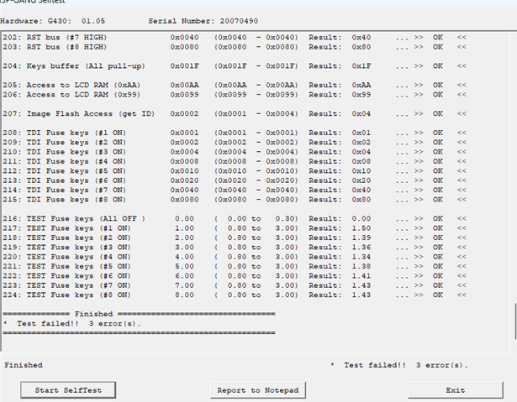Viewport: 517px width, 402px height.
Task: Select line 214: TDI Fuse keys (#7 ON)
Action: click(235, 190)
